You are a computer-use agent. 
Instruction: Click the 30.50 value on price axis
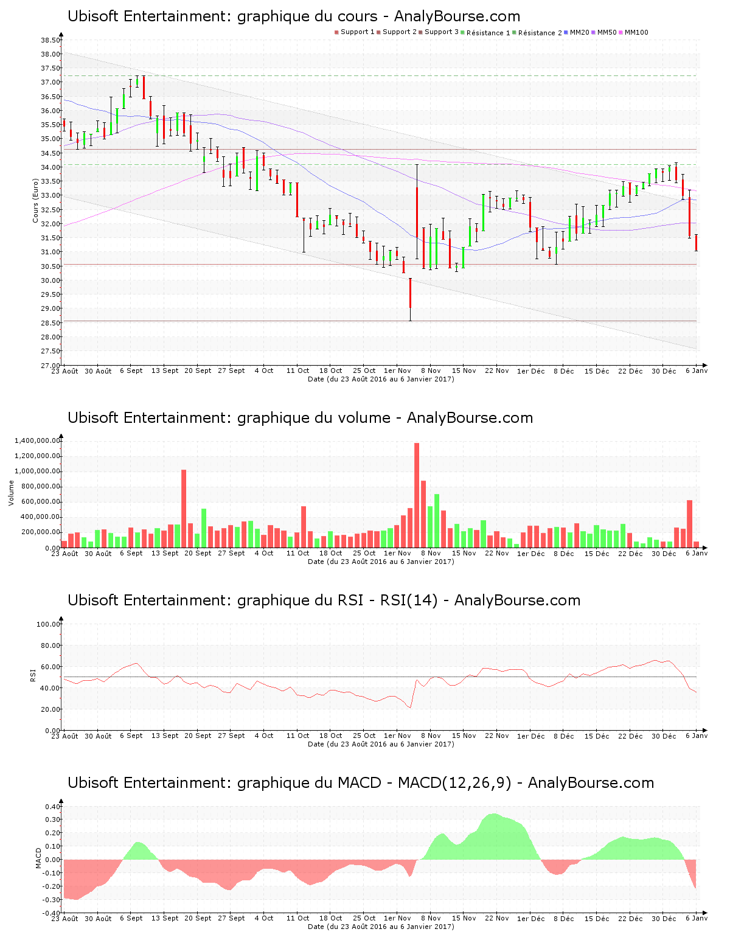point(50,266)
